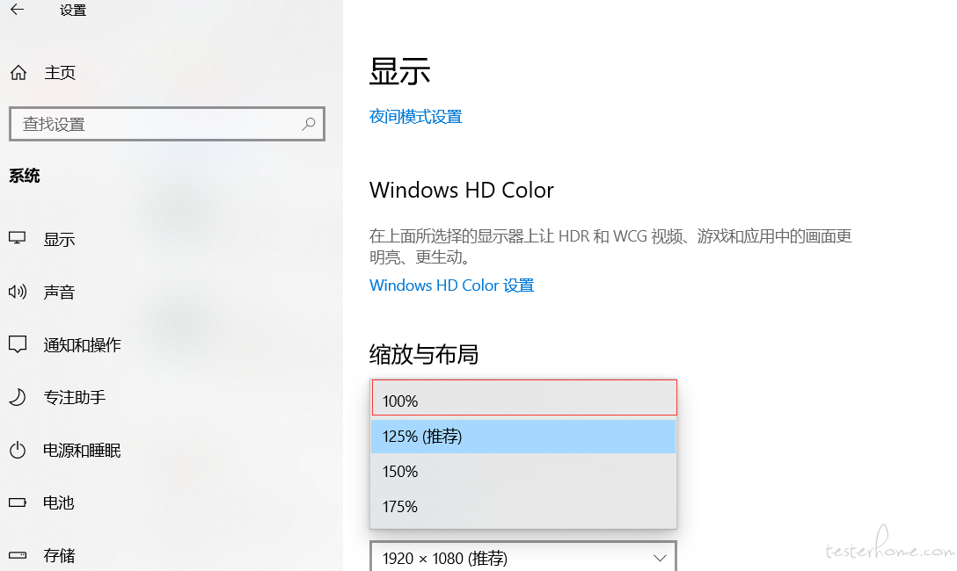Click the magnifier search icon
Image resolution: width=957 pixels, height=571 pixels.
click(309, 124)
